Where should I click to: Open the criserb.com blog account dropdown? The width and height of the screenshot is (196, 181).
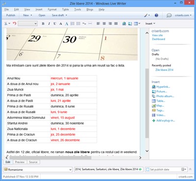point(183,15)
